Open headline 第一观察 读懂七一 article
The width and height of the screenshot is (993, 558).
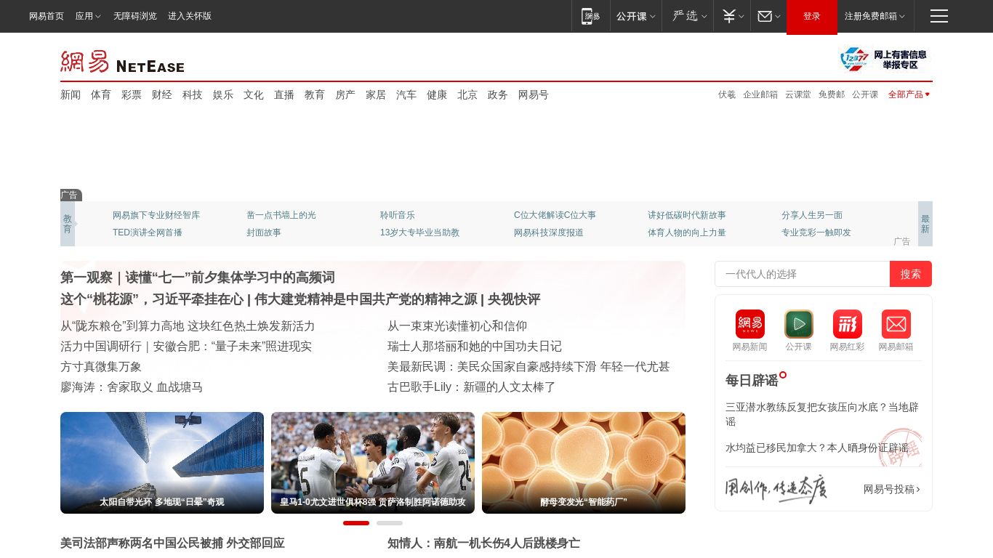coord(198,278)
